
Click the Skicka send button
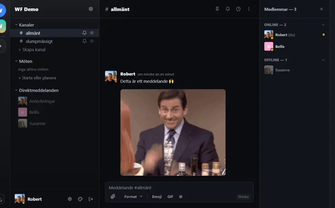pyautogui.click(x=243, y=197)
